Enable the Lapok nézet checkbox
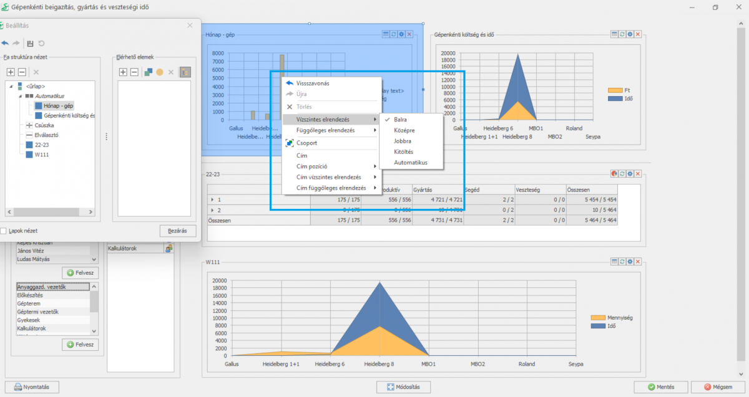Image resolution: width=749 pixels, height=397 pixels. click(4, 231)
